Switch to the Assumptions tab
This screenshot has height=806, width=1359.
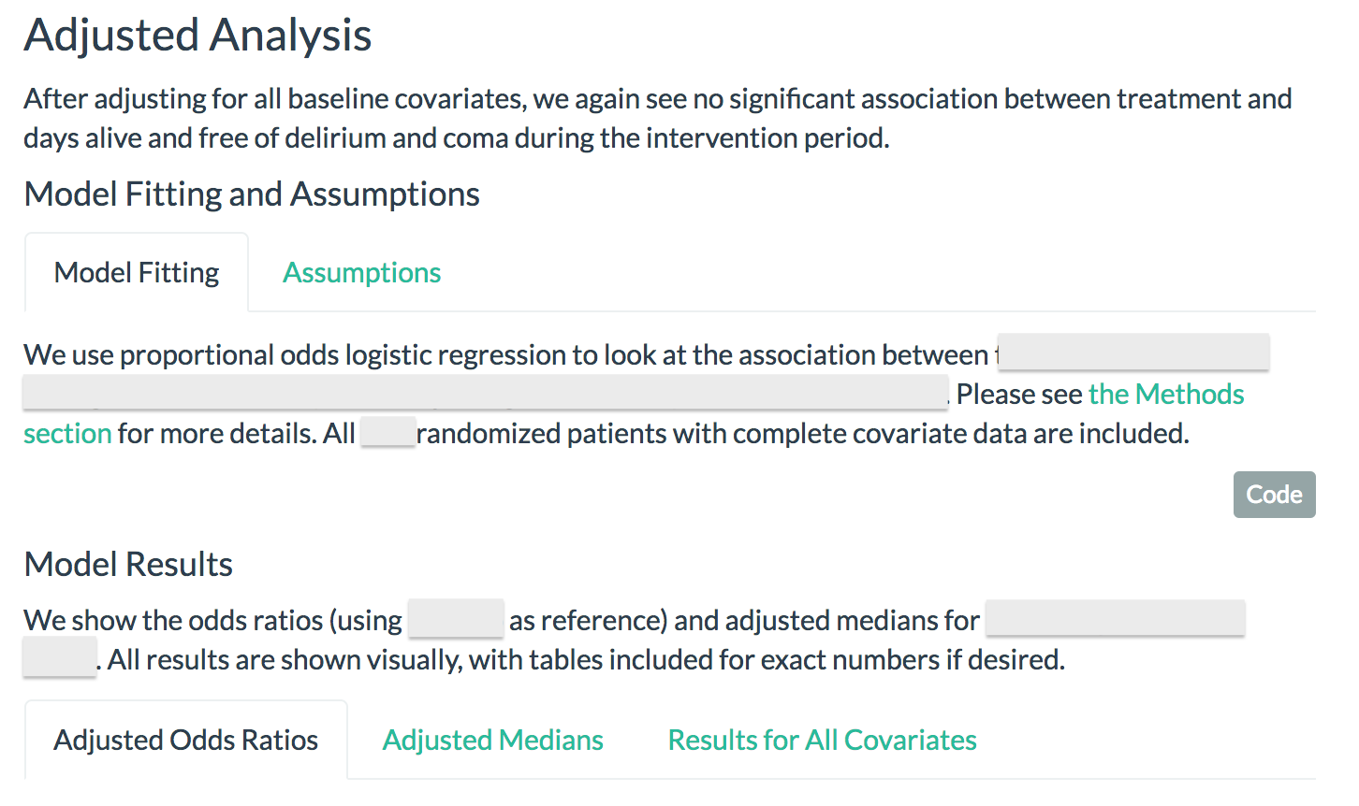pyautogui.click(x=361, y=272)
